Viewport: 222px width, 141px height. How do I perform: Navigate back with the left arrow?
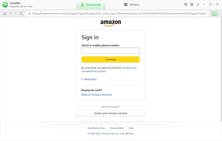[10, 14]
